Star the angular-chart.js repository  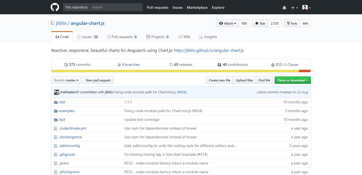click(260, 24)
